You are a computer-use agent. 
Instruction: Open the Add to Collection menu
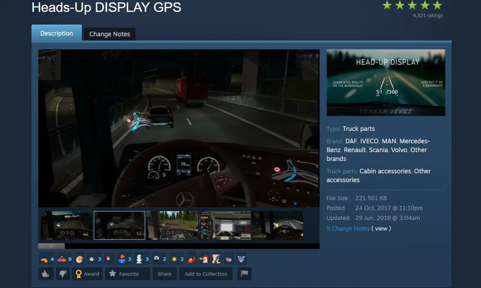pyautogui.click(x=206, y=274)
